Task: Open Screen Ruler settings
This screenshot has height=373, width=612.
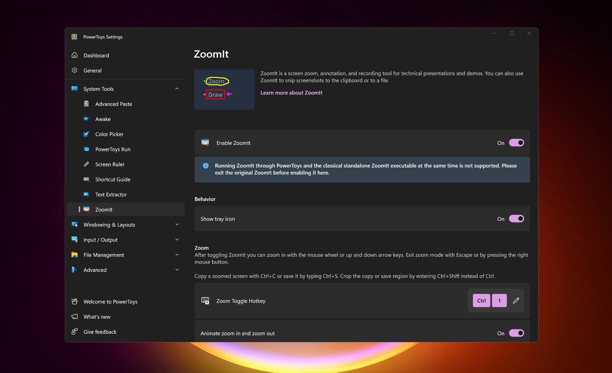Action: (x=126, y=164)
